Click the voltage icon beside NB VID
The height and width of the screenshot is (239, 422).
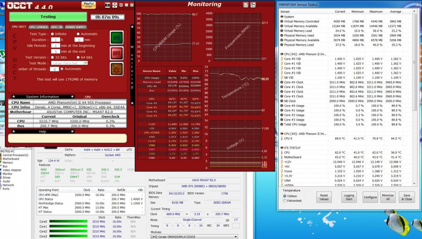282,78
